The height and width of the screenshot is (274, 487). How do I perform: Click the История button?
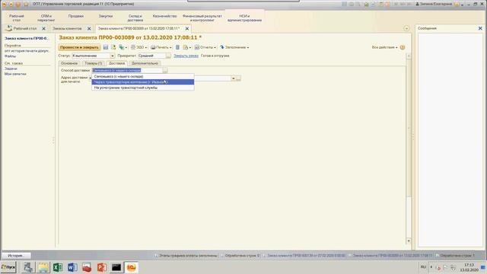(x=16, y=256)
